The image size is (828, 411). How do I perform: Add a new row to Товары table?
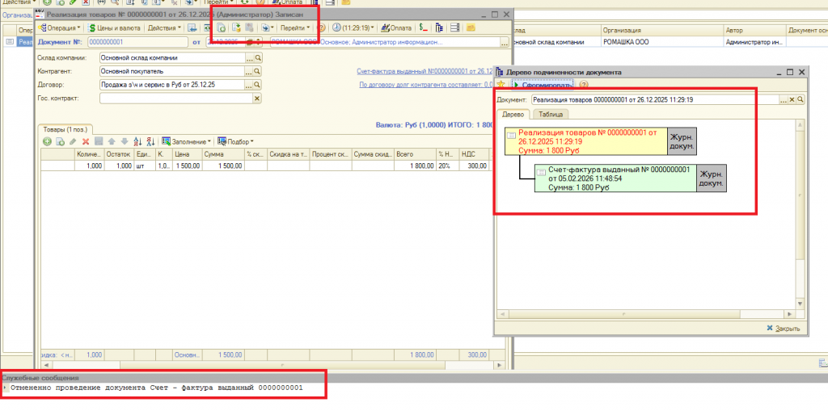pyautogui.click(x=47, y=141)
